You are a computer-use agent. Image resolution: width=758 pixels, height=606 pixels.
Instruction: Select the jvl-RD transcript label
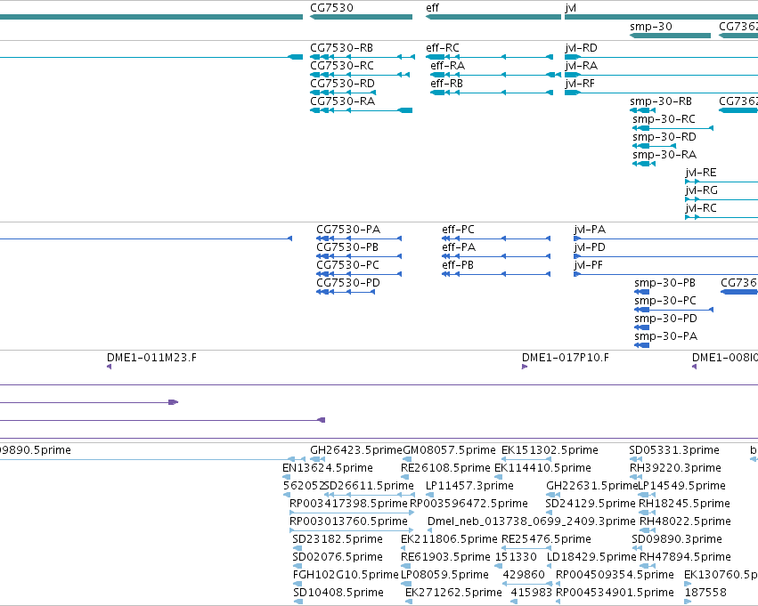click(x=581, y=48)
